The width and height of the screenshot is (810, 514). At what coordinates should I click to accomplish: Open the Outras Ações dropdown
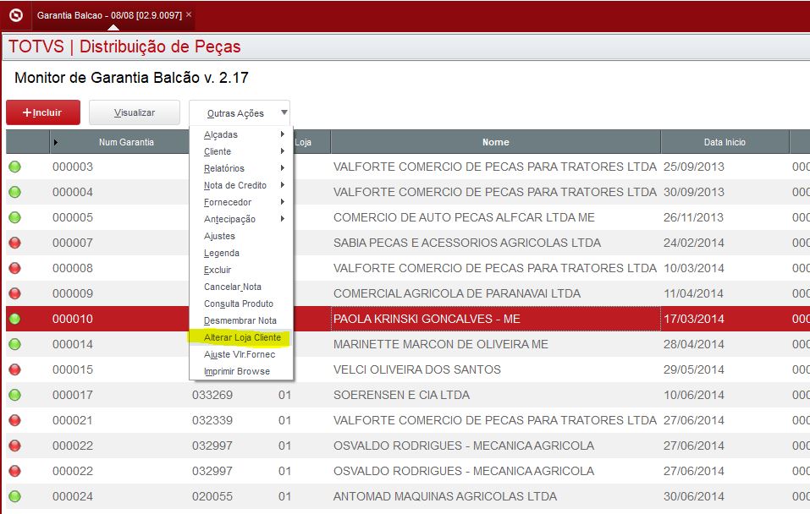click(240, 113)
